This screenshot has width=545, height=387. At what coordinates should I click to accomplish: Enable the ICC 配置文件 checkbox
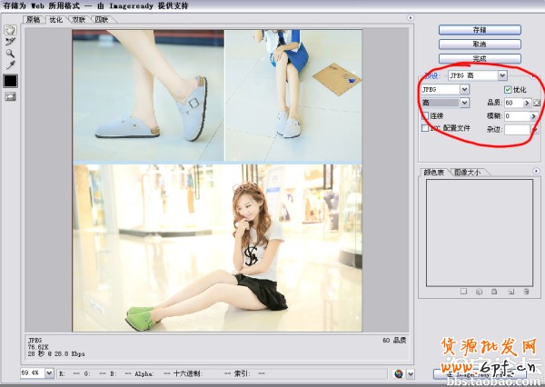pyautogui.click(x=425, y=128)
